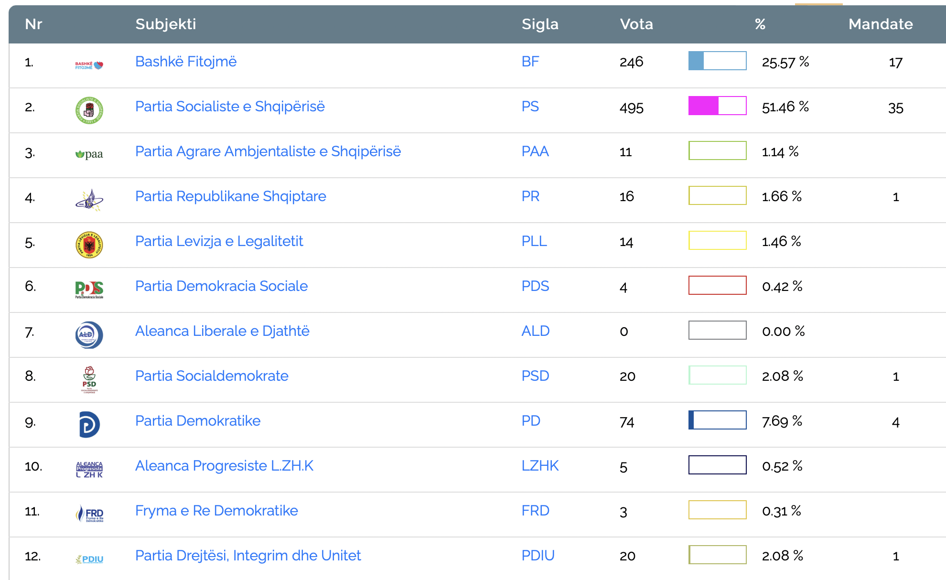Click the Mandate column header
This screenshot has height=580, width=946.
[880, 24]
